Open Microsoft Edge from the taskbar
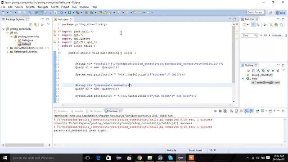The width and height of the screenshot is (288, 162). coord(98,158)
